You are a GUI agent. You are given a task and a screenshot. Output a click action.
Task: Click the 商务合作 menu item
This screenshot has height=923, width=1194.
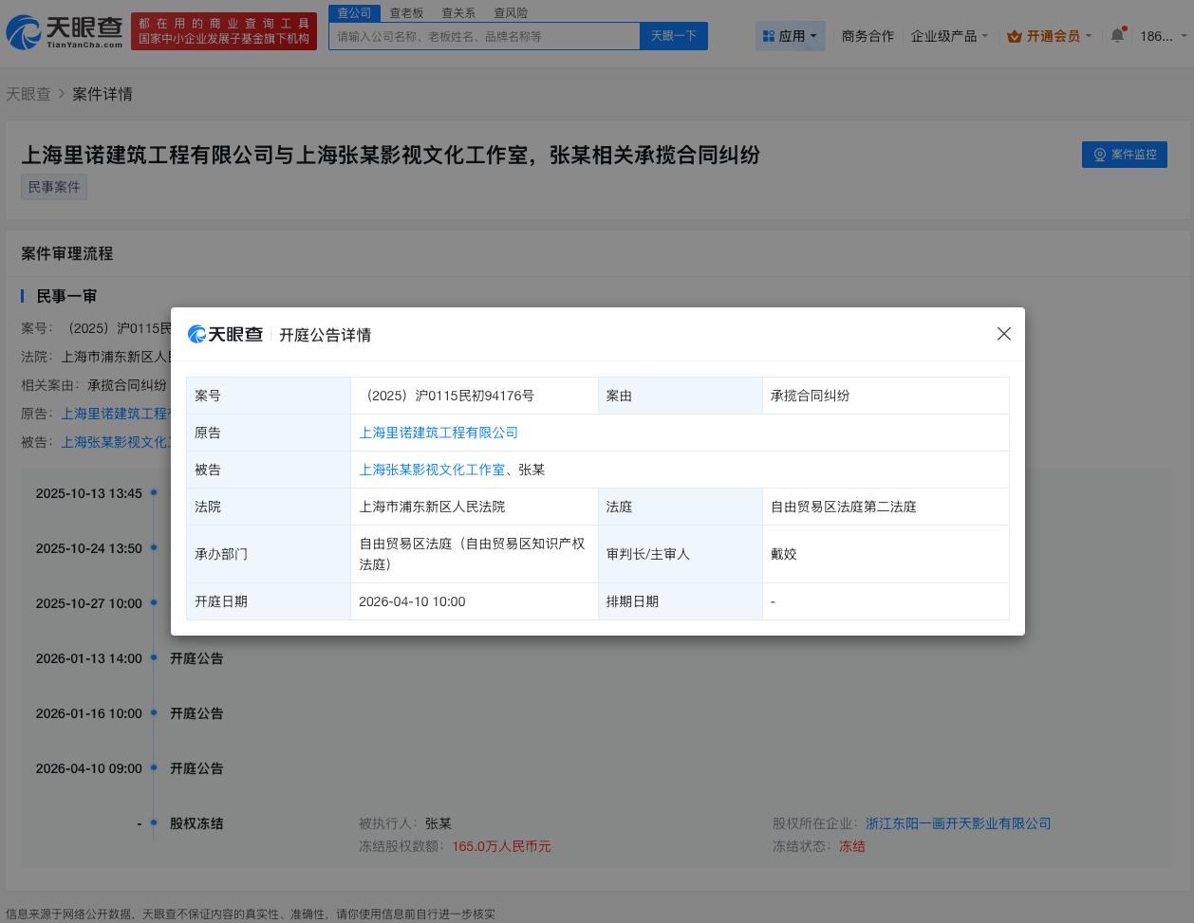pos(868,35)
